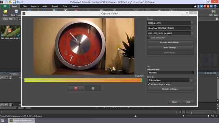Close the Capture Video dialog via Close button
Screen dimensions: 219x123
(x=174, y=102)
